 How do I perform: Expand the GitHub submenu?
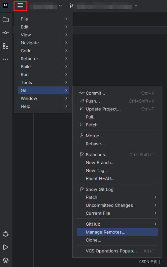pos(117,224)
